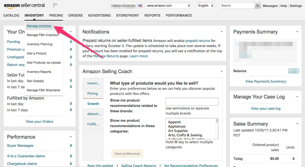The image size is (305, 167).
Task: Collapse the Payments Summary widget arrow
Action: coord(297,31)
